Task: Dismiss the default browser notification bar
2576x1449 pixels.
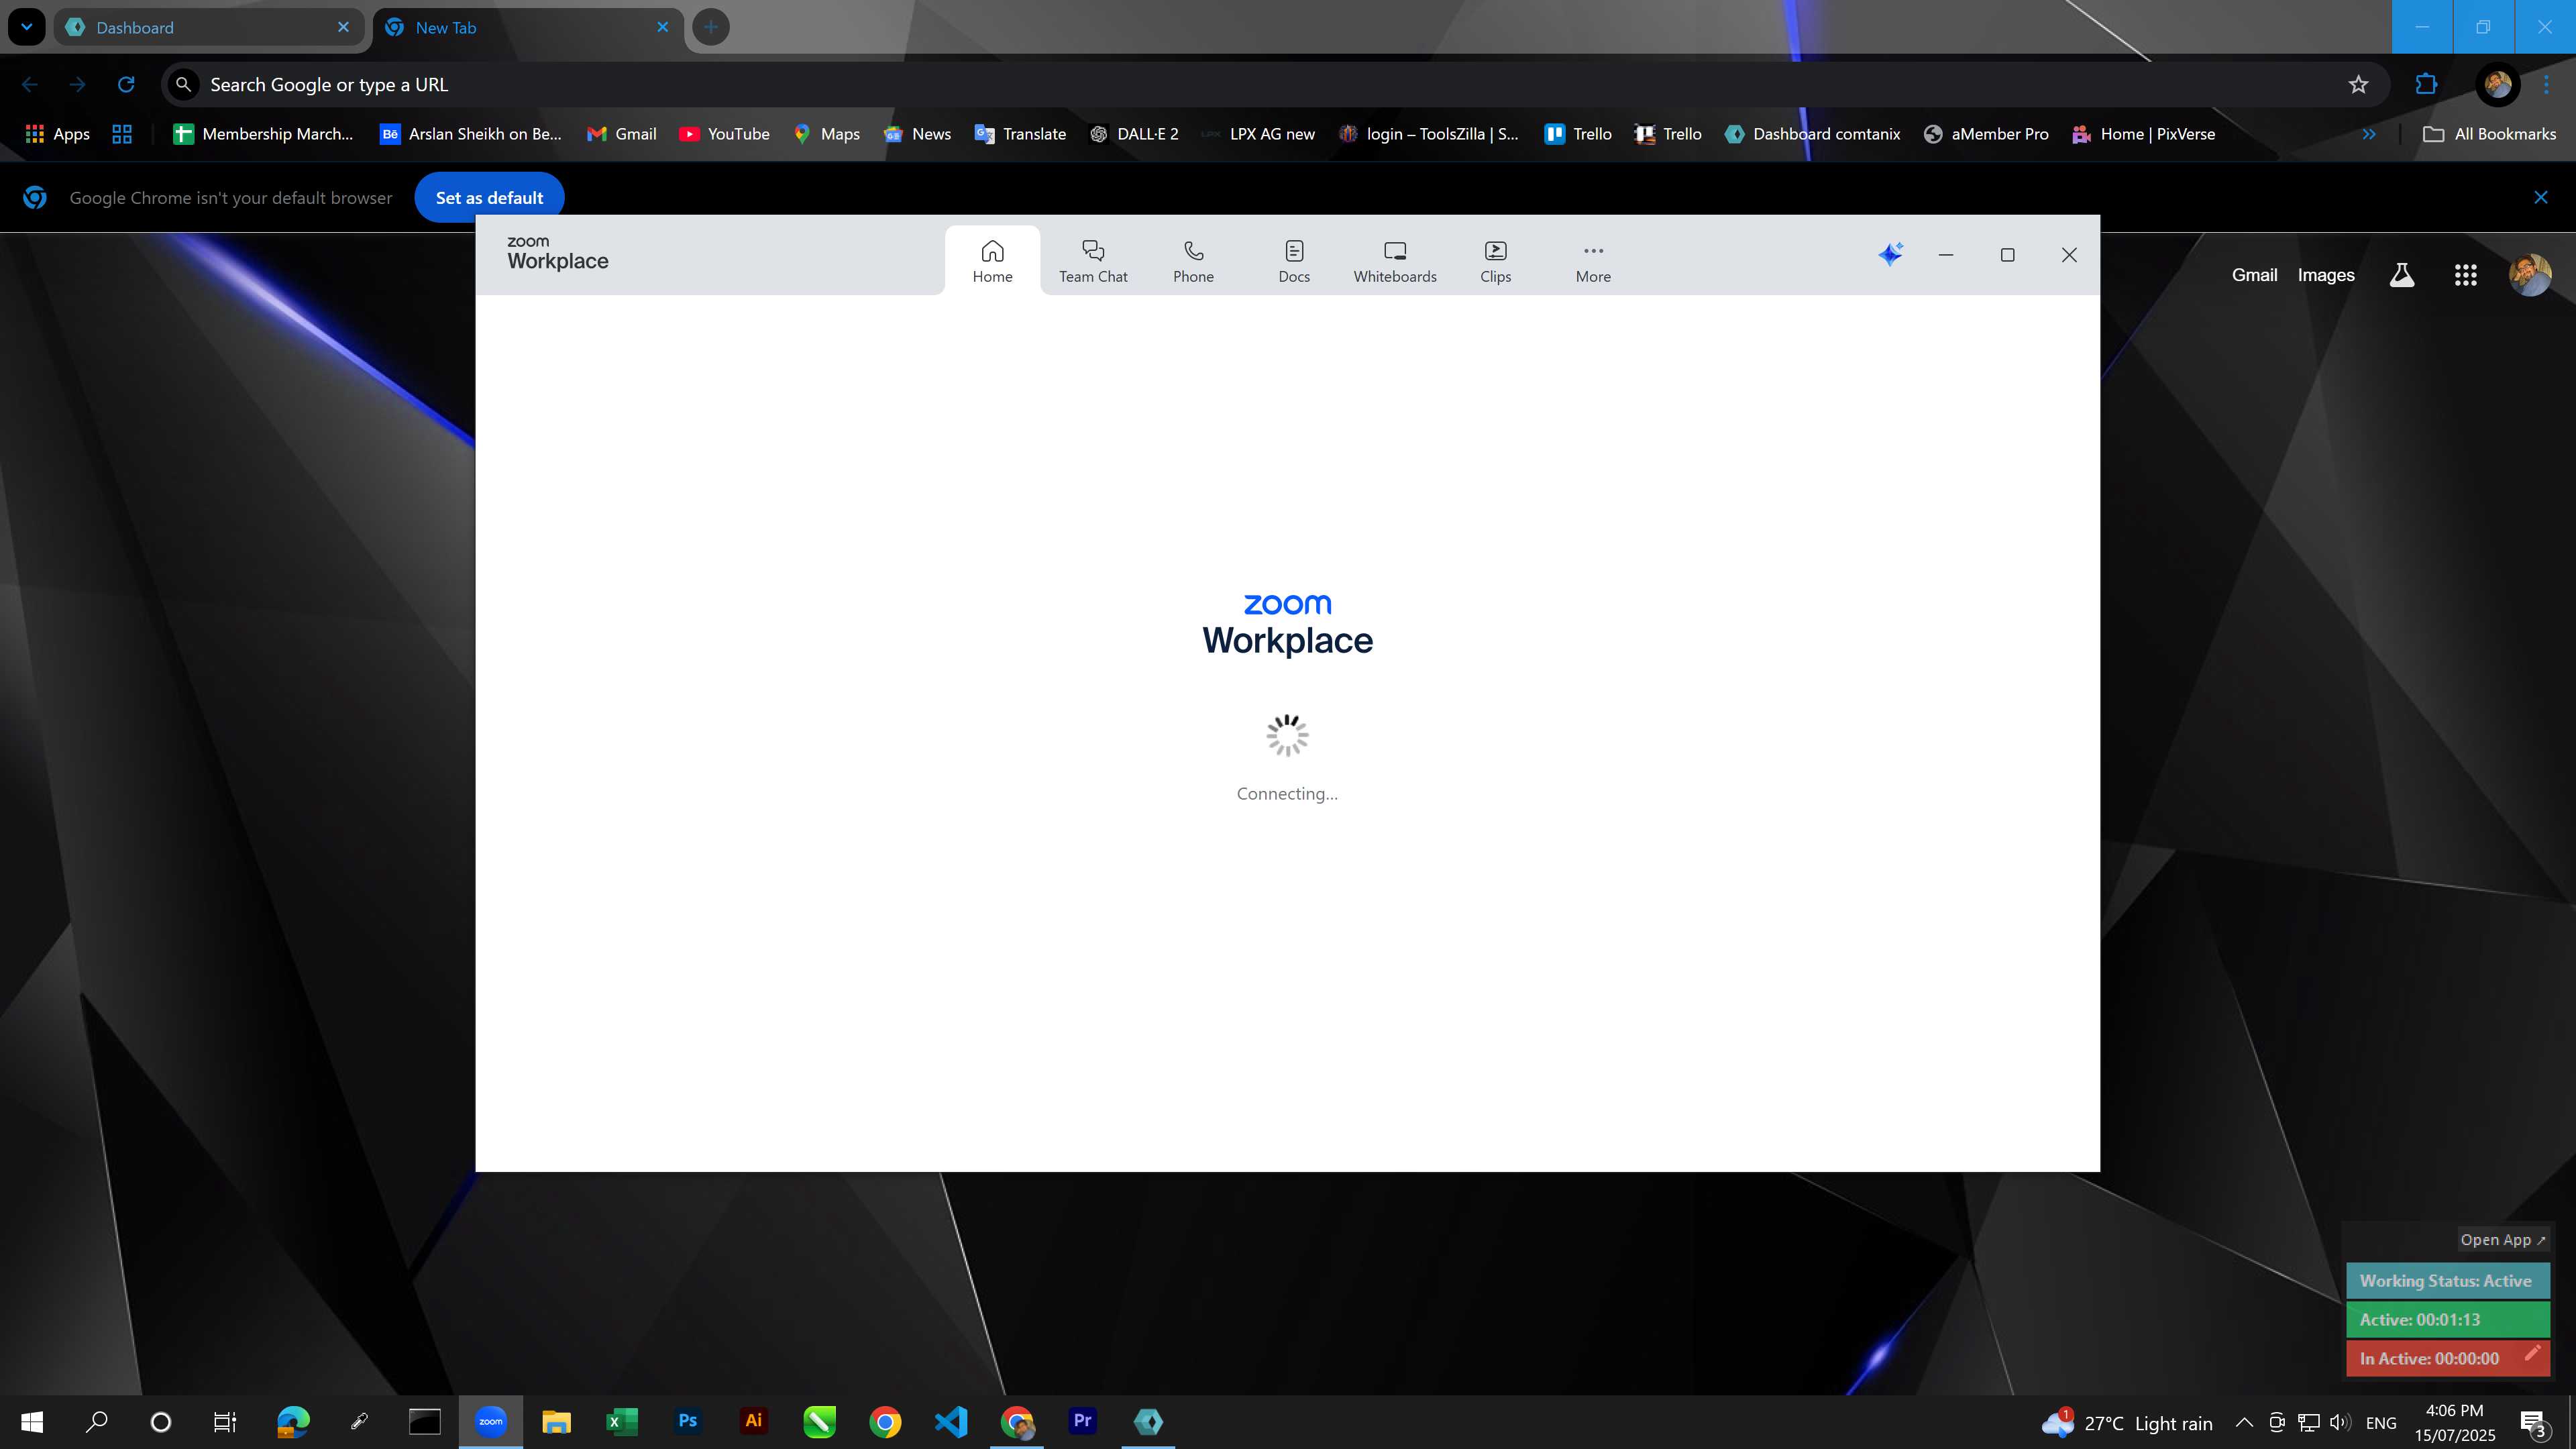Action: [2540, 197]
